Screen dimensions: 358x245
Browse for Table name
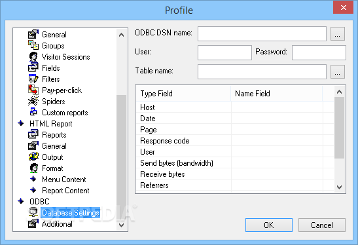pos(338,72)
